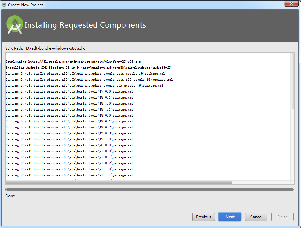Click the grayed-out Finish button
This screenshot has height=228, width=301.
(283, 217)
